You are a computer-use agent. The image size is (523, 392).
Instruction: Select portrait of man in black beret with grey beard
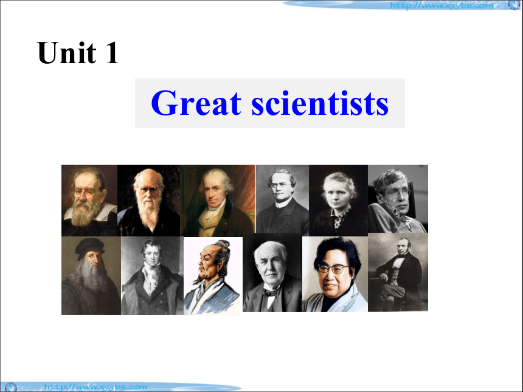coord(91,275)
